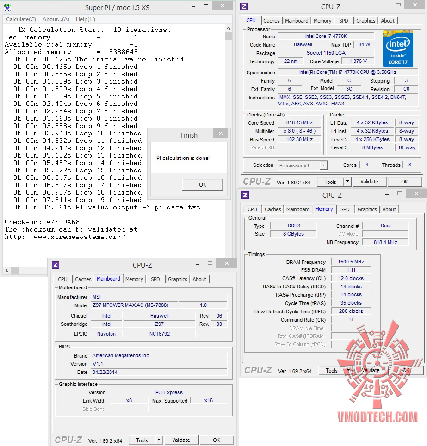Click Tools button in CPU-Z Memory window
This screenshot has width=427, height=446.
click(332, 371)
